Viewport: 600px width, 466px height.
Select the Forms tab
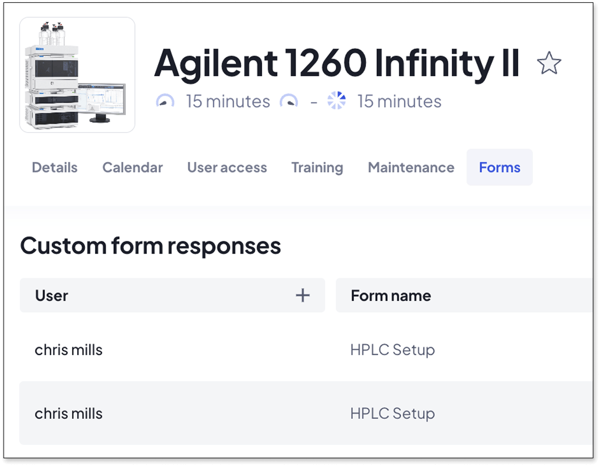click(x=499, y=167)
